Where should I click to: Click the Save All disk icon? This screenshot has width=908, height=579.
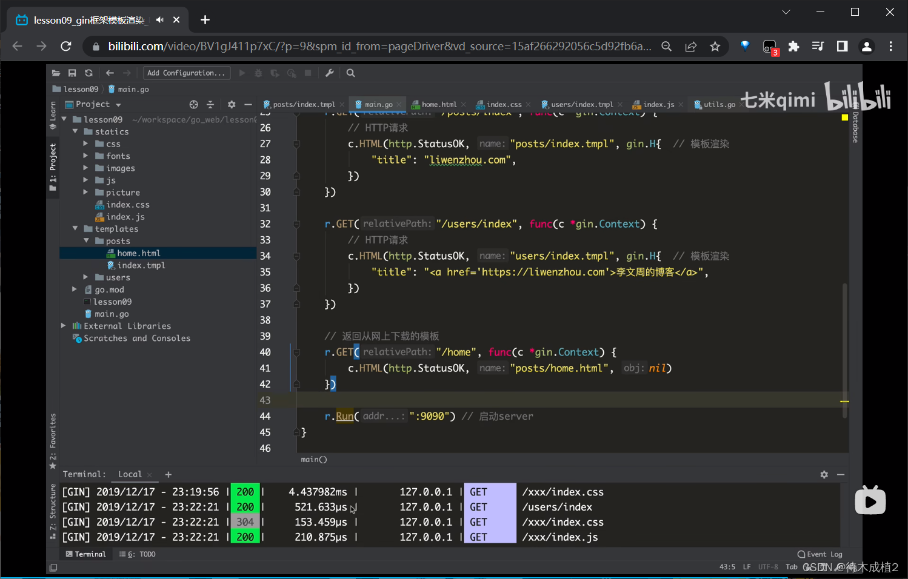click(72, 73)
